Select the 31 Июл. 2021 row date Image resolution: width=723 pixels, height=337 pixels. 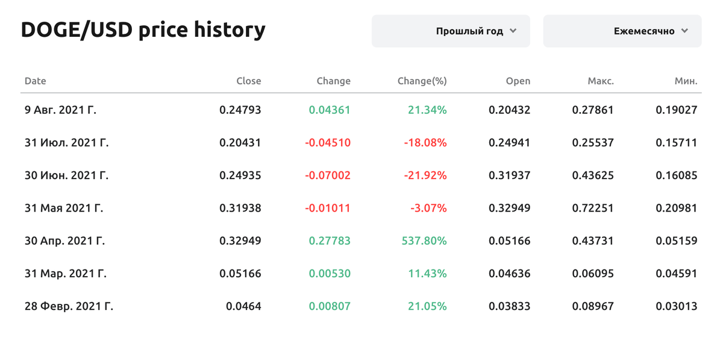[x=66, y=143]
